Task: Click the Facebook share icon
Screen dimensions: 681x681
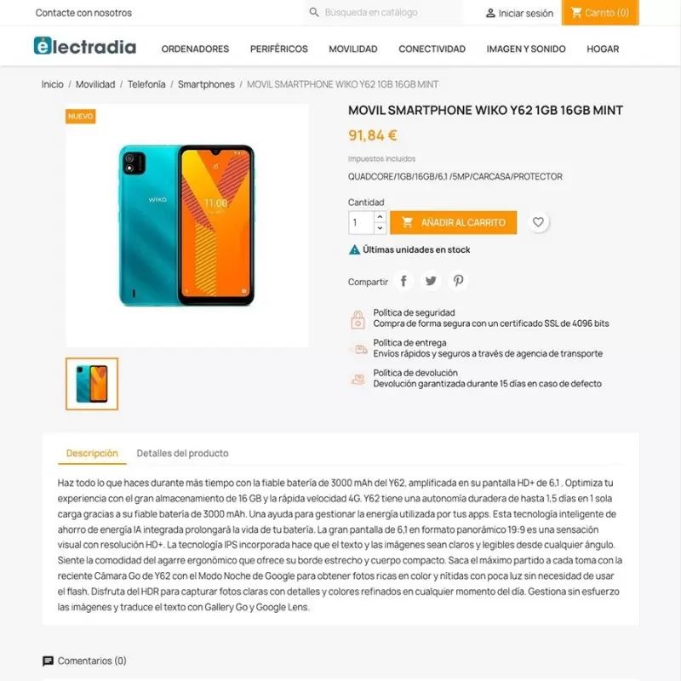Action: tap(403, 281)
